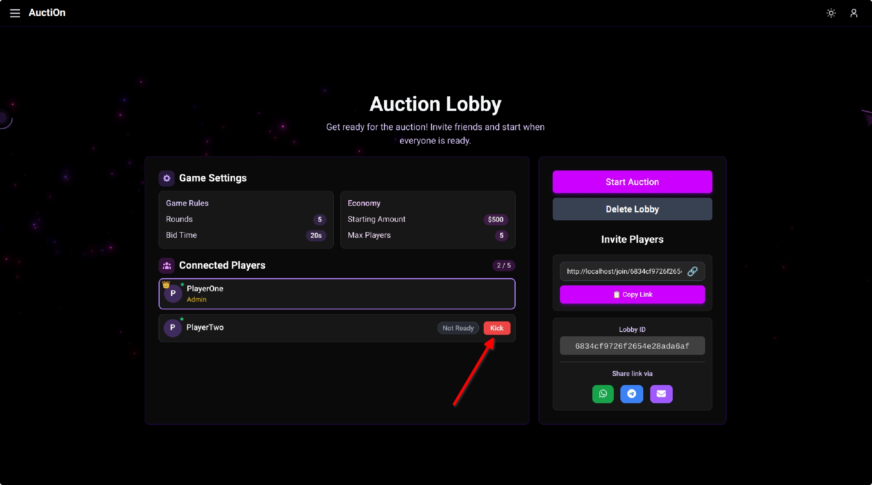
Task: Click the Connected Players group icon
Action: [x=167, y=265]
